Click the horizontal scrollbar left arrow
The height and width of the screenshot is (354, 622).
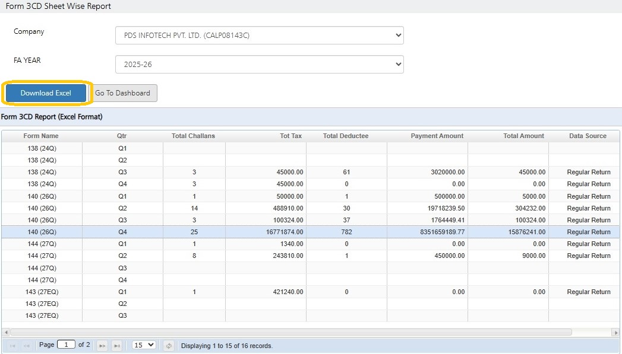[6, 332]
